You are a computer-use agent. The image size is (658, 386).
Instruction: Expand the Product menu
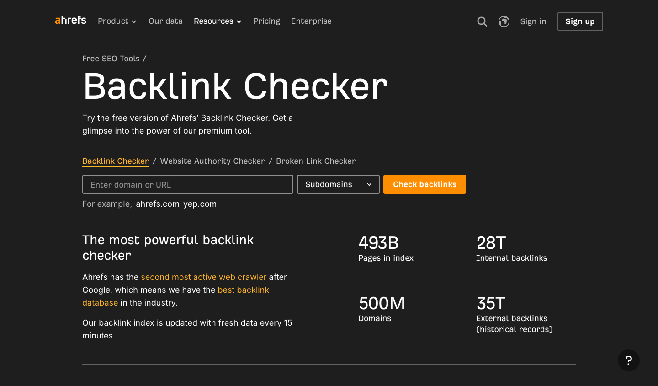(117, 21)
